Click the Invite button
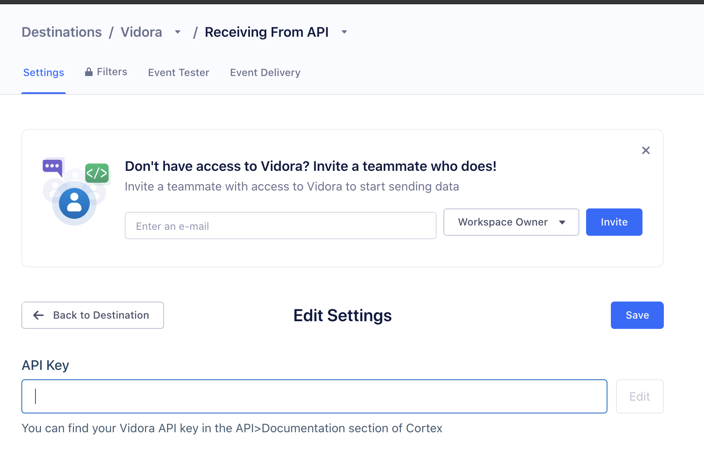The height and width of the screenshot is (463, 704). point(614,222)
